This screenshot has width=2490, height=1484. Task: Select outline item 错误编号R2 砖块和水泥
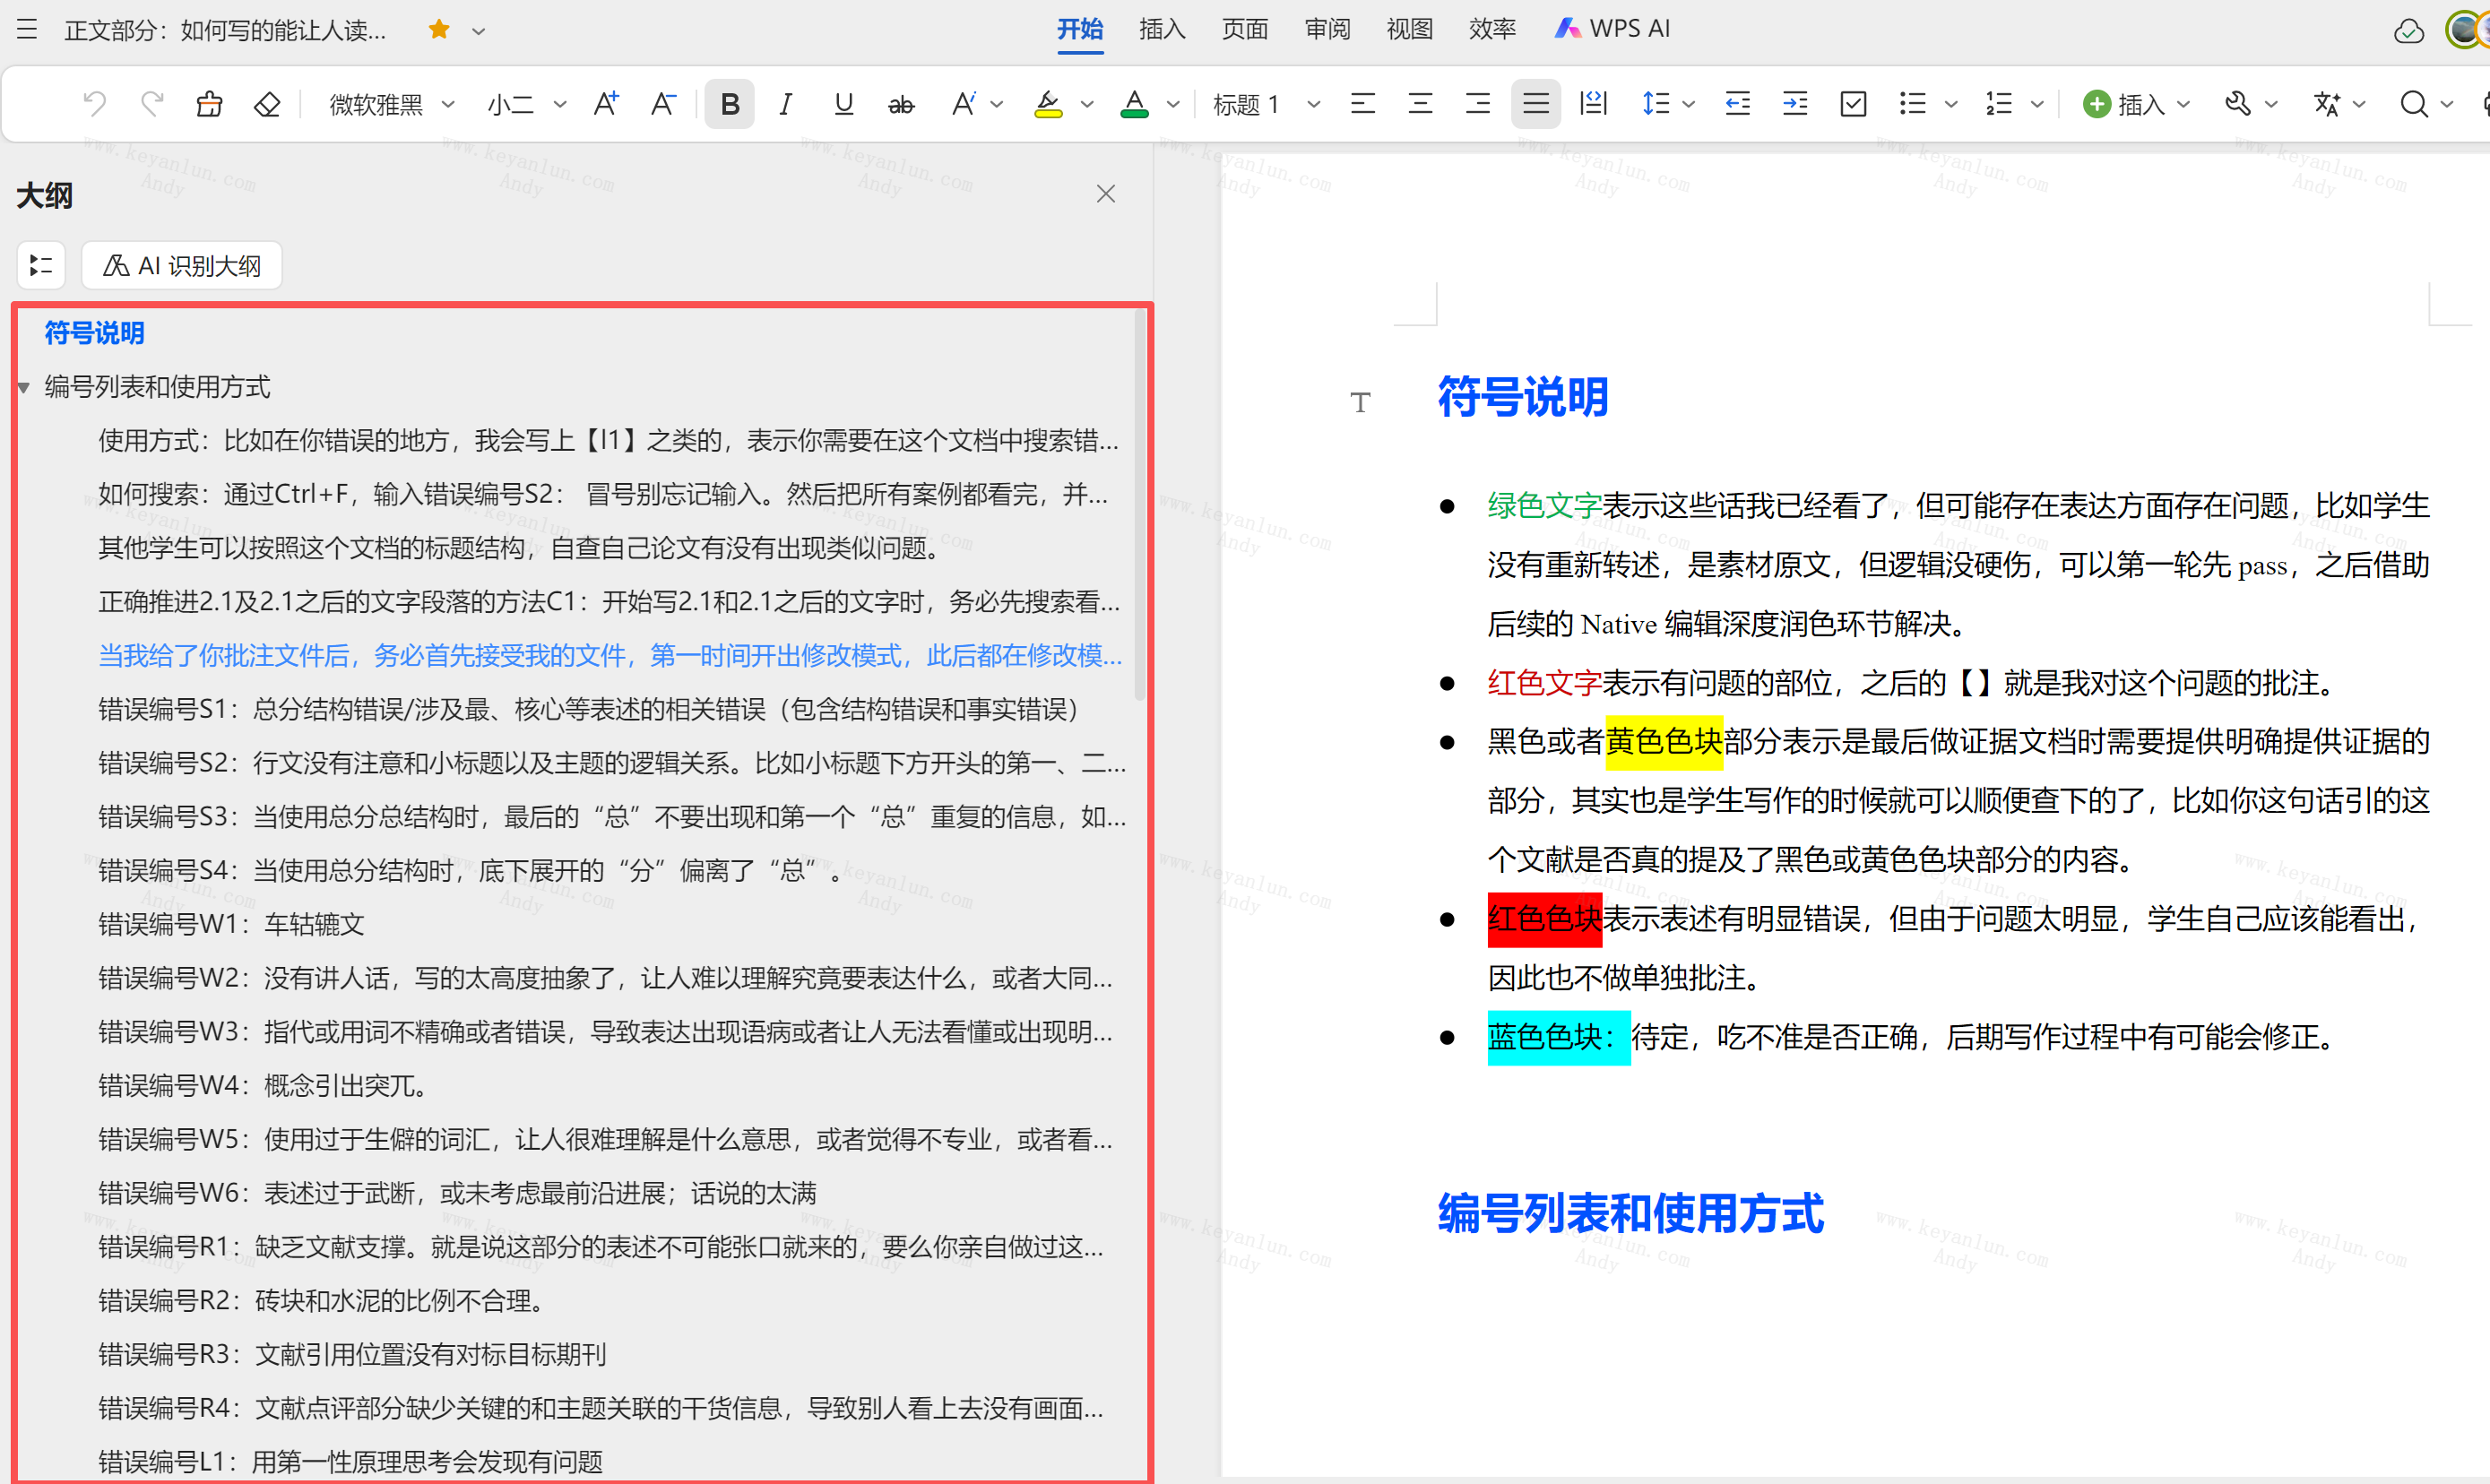pos(323,1301)
